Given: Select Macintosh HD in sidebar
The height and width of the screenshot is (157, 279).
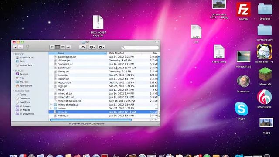Looking at the screenshot, I should (25, 58).
